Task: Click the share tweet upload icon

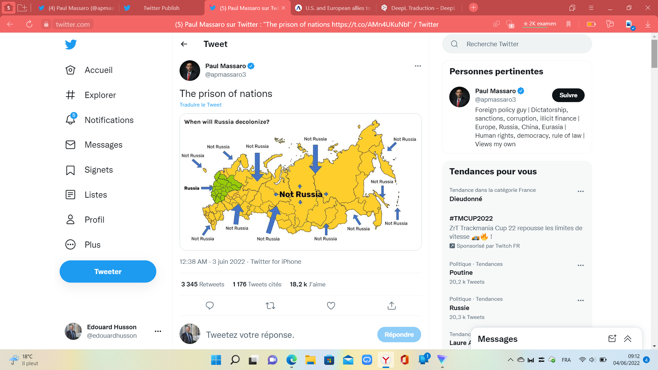Action: click(392, 306)
